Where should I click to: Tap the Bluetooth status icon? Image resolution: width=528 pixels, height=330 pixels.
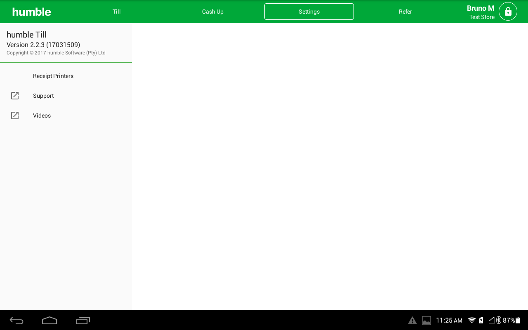point(499,321)
